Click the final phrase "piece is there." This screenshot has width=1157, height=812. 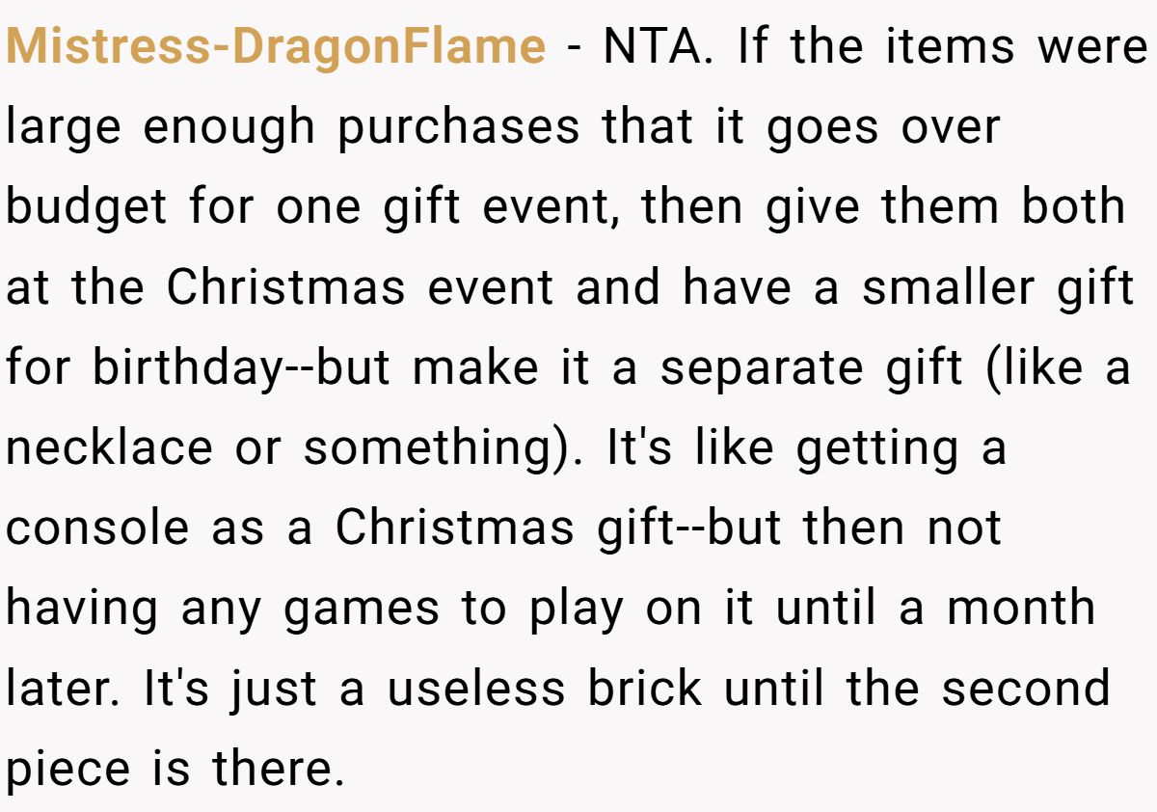pos(175,769)
